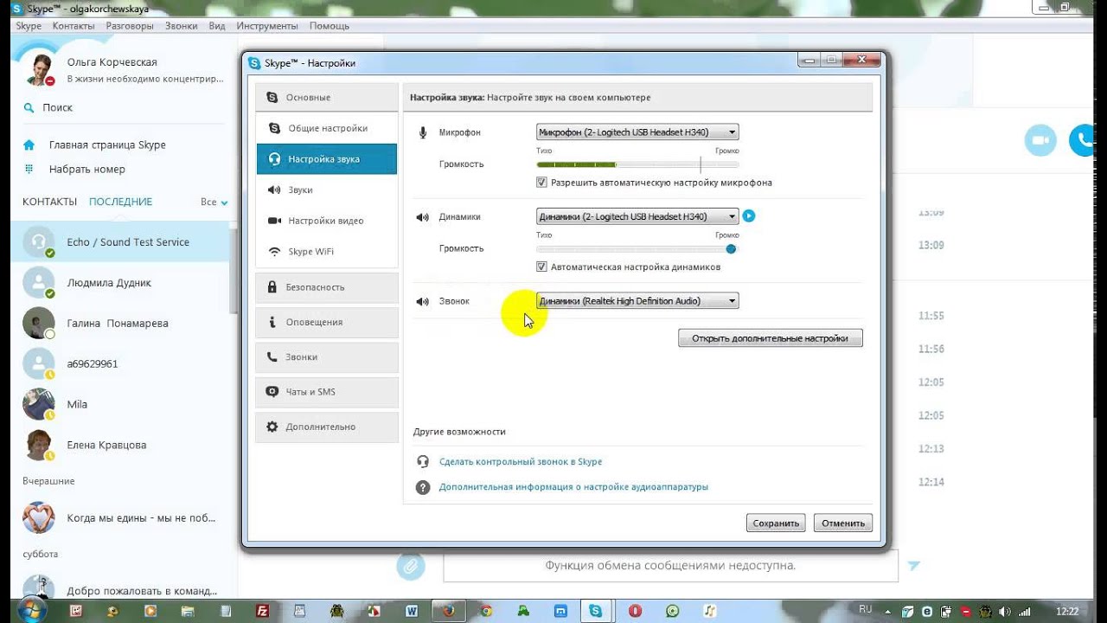Open the Динамики device dropdown
This screenshot has height=623, width=1107.
[637, 216]
